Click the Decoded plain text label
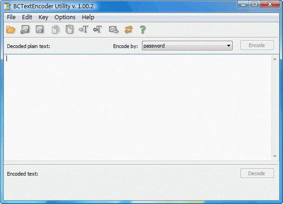 pyautogui.click(x=28, y=46)
